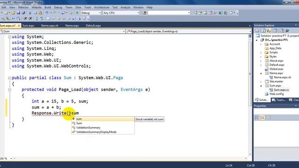This screenshot has width=299, height=168.
Task: Select ValidationSummary in IntelliSense list
Action: coord(103,127)
